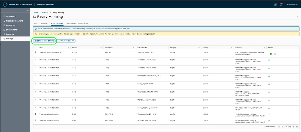Open Create Environment in sidebar

[14, 21]
